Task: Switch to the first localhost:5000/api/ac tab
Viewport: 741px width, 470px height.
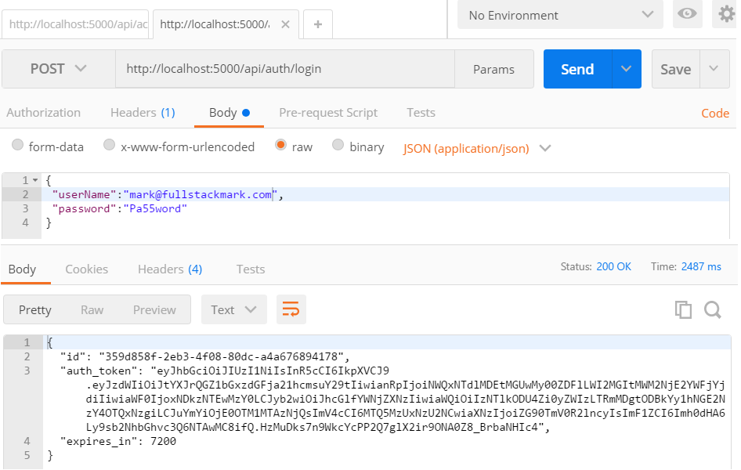Action: coord(76,24)
